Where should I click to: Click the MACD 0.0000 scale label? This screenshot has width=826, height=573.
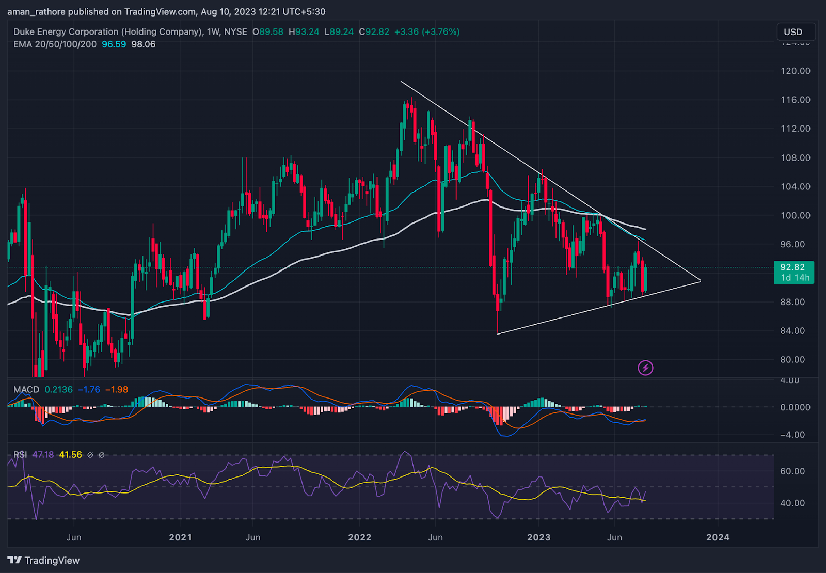coord(796,407)
